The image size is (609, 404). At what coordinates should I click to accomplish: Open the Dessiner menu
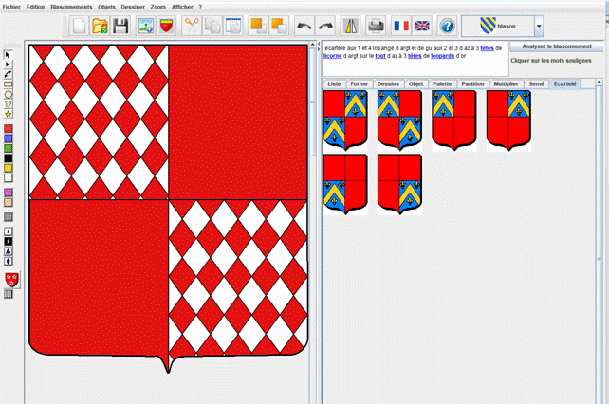133,7
